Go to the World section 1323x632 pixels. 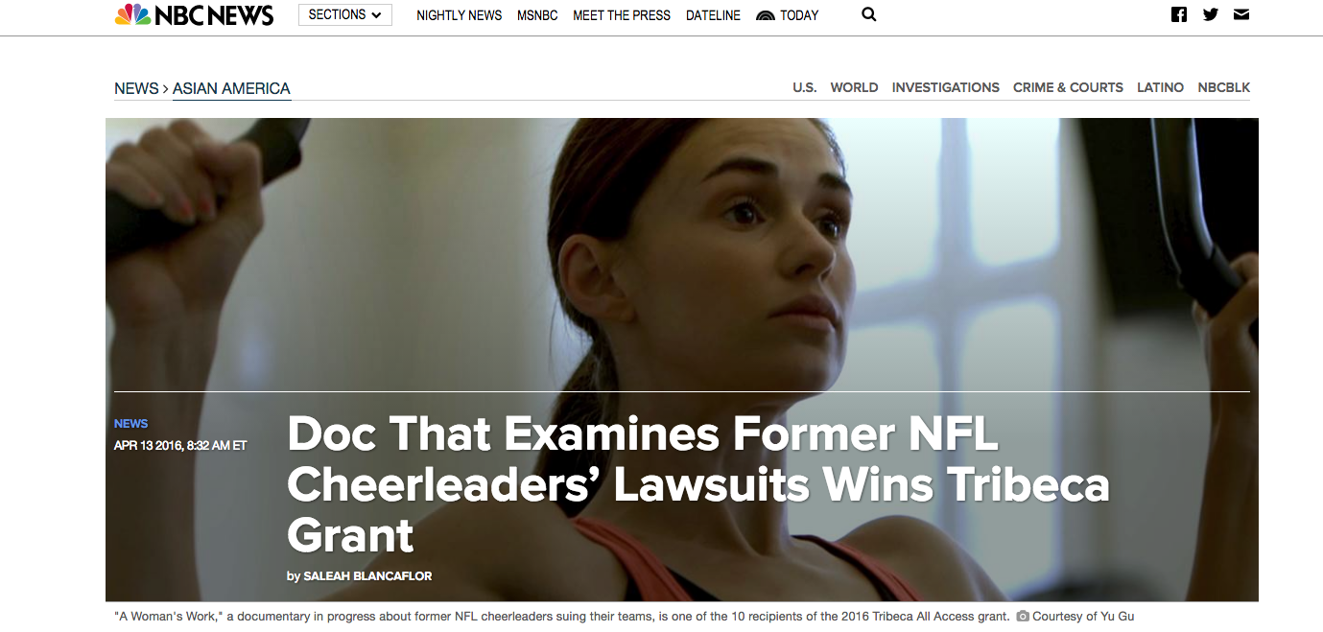point(854,87)
